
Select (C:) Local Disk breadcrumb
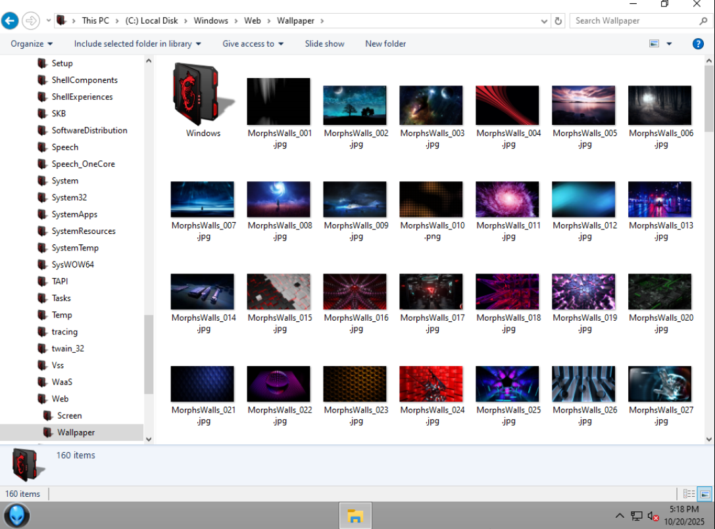151,20
